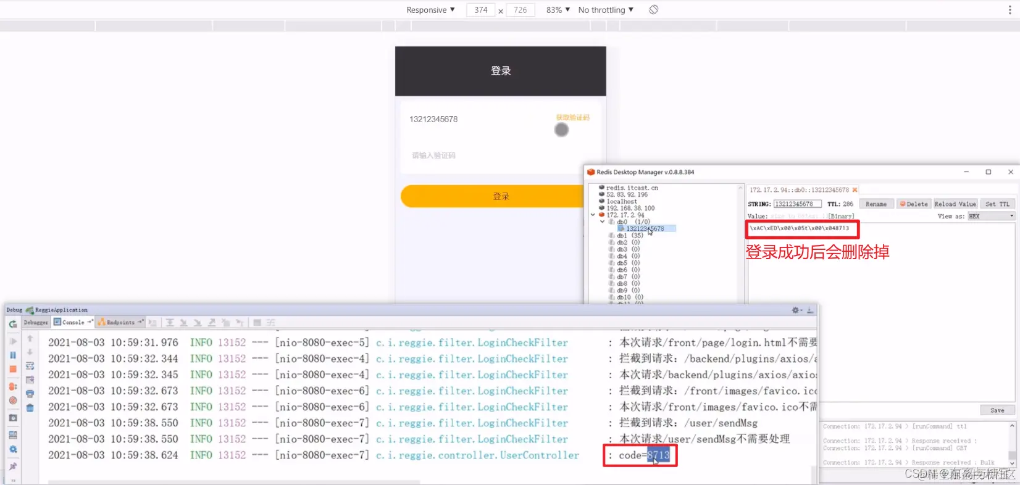Screen dimensions: 1020x485
Task: Drop frame in the debugger toolbar
Action: (x=225, y=323)
